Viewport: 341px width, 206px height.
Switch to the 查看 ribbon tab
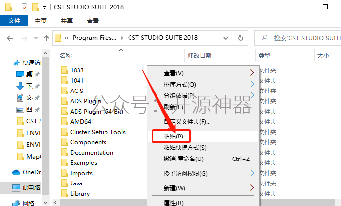coord(93,21)
